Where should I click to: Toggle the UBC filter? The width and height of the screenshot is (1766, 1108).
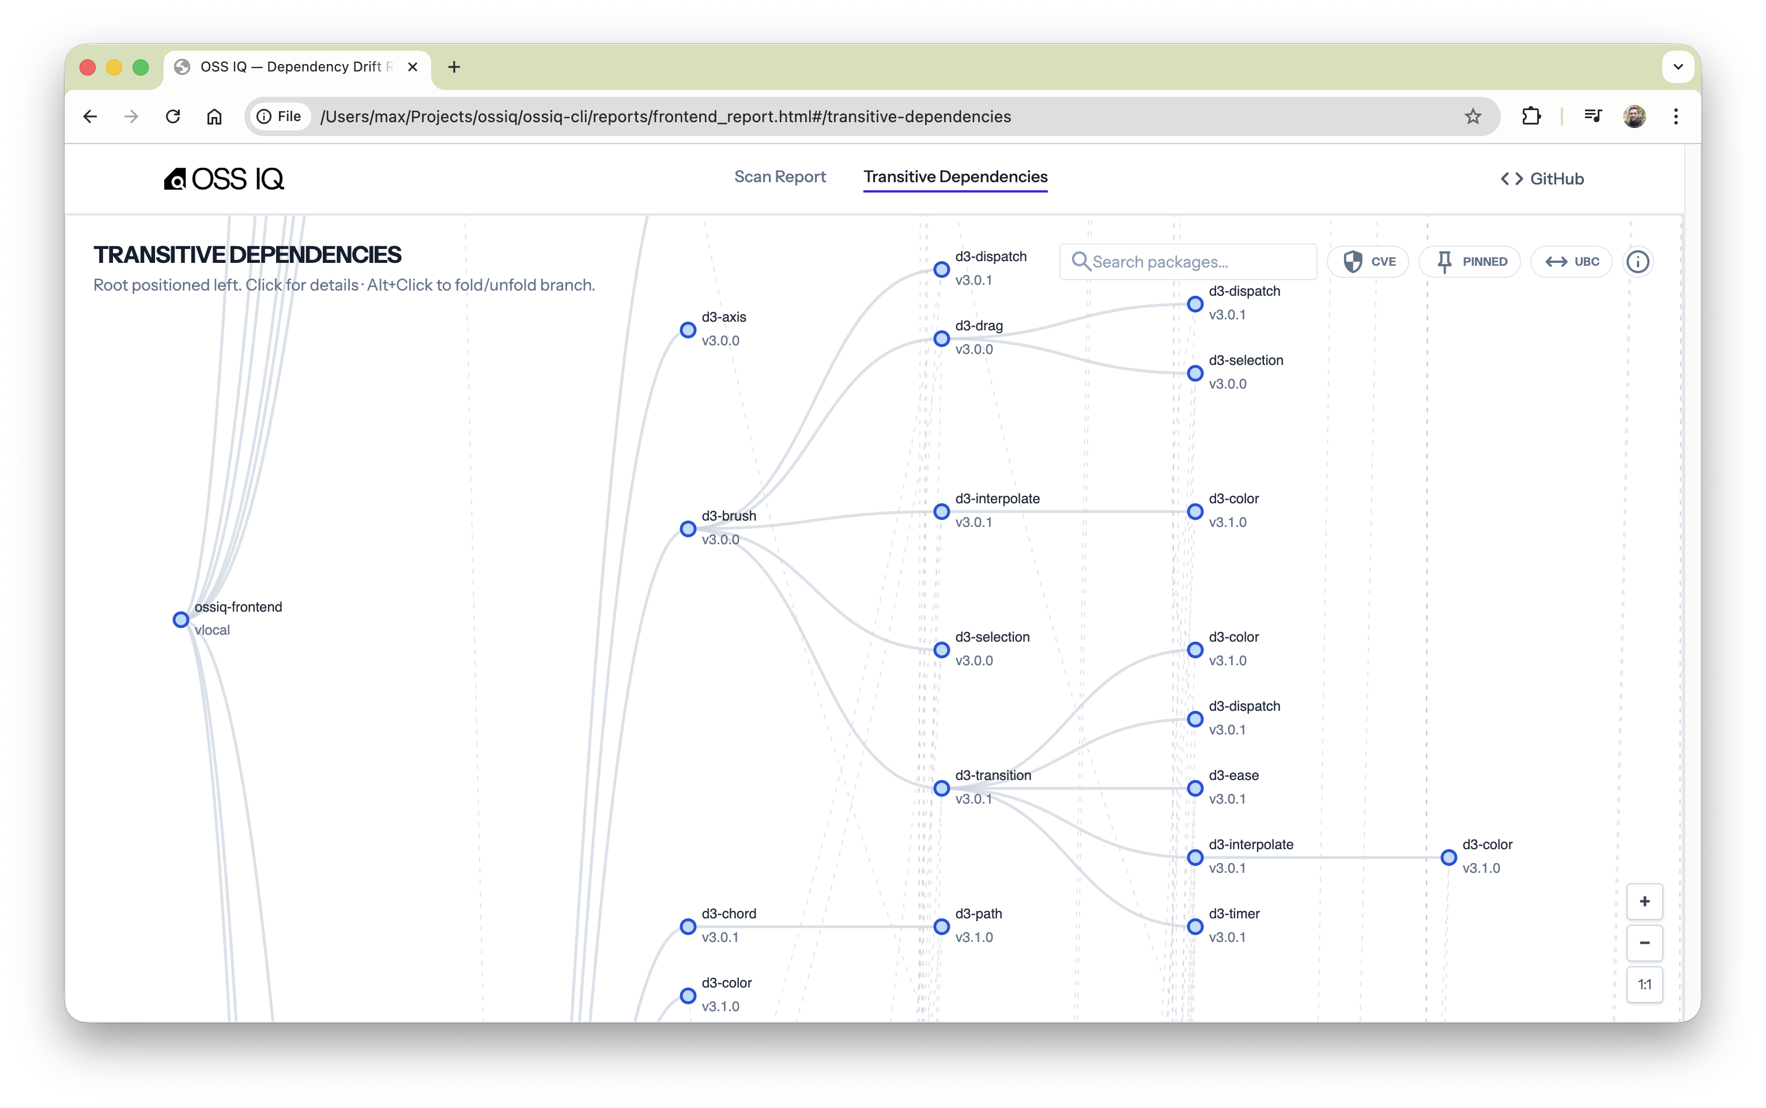coord(1572,261)
